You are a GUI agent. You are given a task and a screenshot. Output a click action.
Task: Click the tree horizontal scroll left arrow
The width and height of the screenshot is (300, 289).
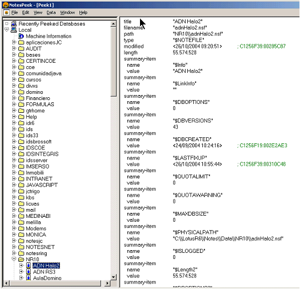[x=6, y=283]
